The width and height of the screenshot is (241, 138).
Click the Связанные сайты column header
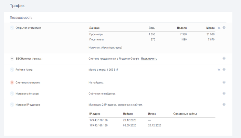click(x=185, y=114)
